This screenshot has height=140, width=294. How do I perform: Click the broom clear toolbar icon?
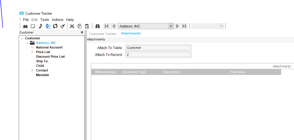coord(62,26)
